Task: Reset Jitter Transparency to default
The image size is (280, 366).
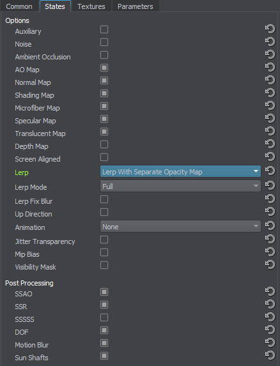Action: [270, 240]
